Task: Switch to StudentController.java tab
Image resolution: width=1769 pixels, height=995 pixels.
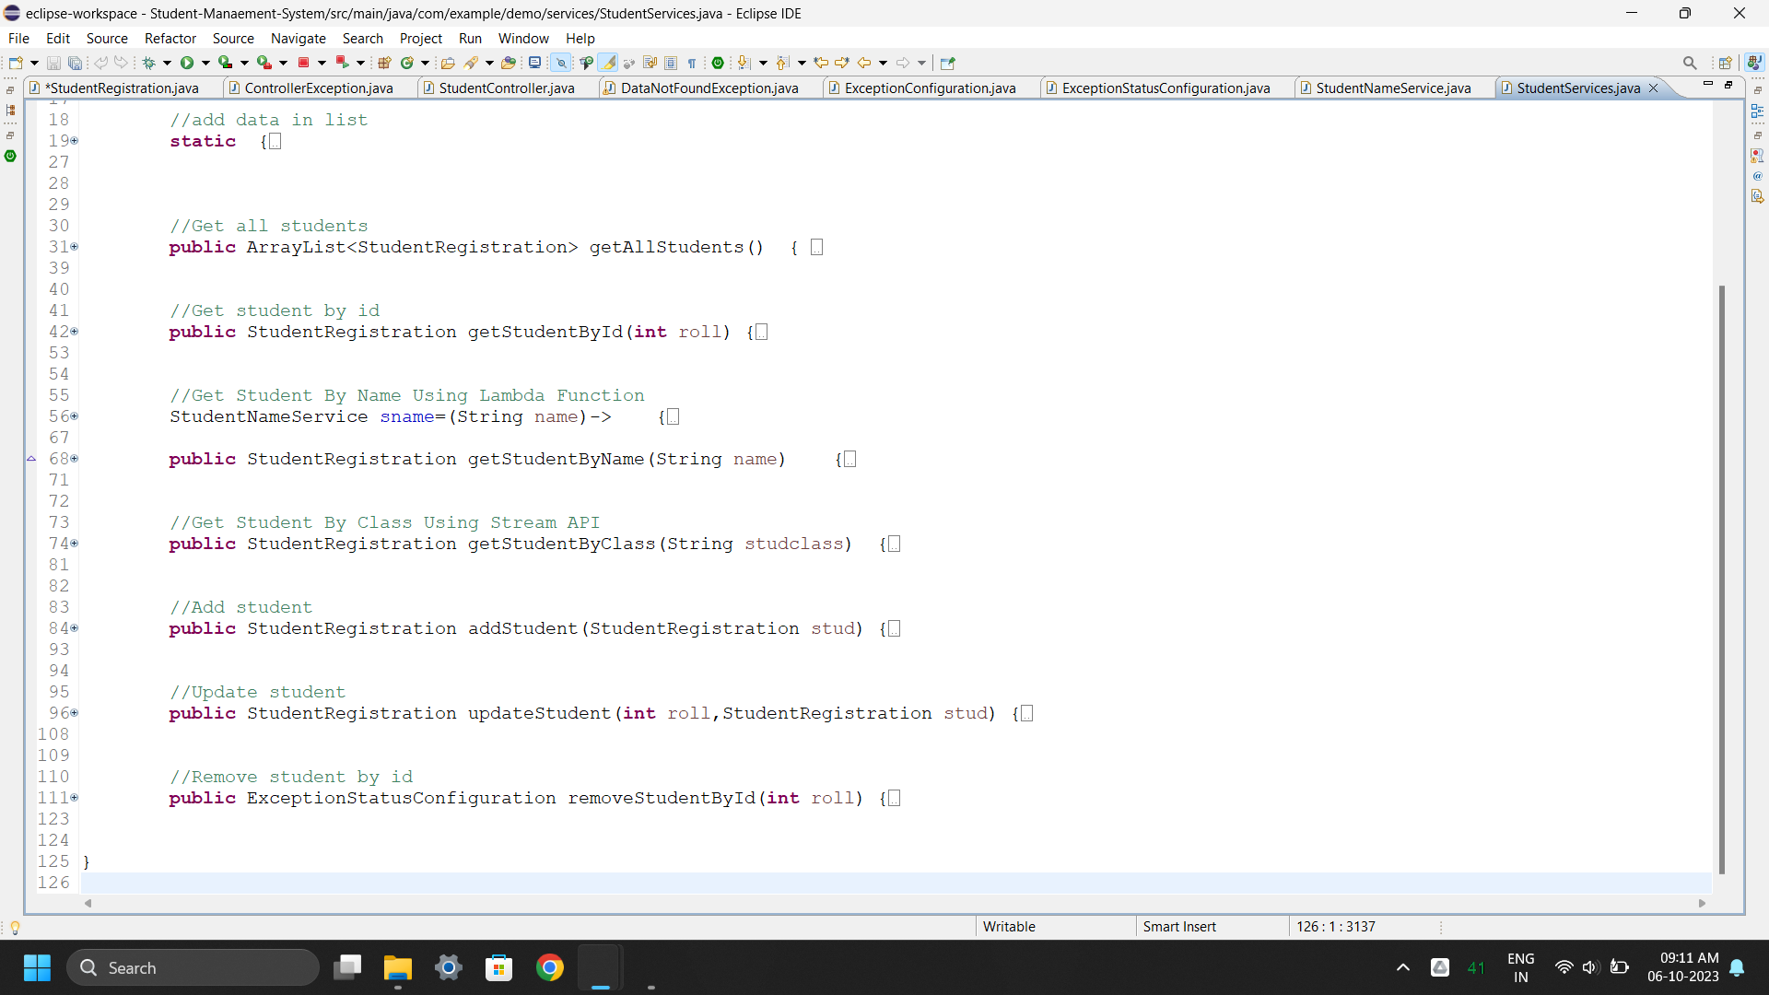Action: (506, 88)
